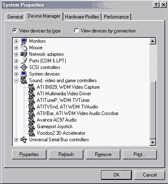Select Avance AC97 Audio in the list
Screen dimensions: 168x184
(x=57, y=120)
